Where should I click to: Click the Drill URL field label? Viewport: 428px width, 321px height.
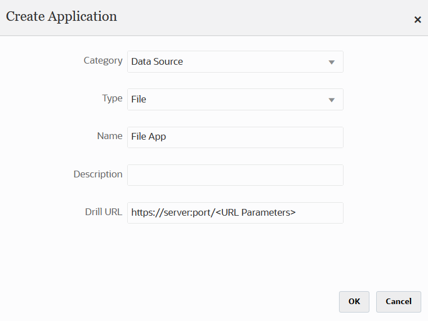pyautogui.click(x=101, y=212)
